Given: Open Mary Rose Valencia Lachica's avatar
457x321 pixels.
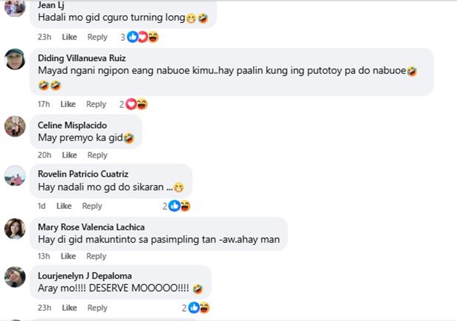Looking at the screenshot, I should 15,228.
